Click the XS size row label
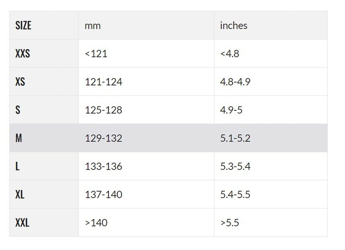345x250 pixels. tap(20, 82)
